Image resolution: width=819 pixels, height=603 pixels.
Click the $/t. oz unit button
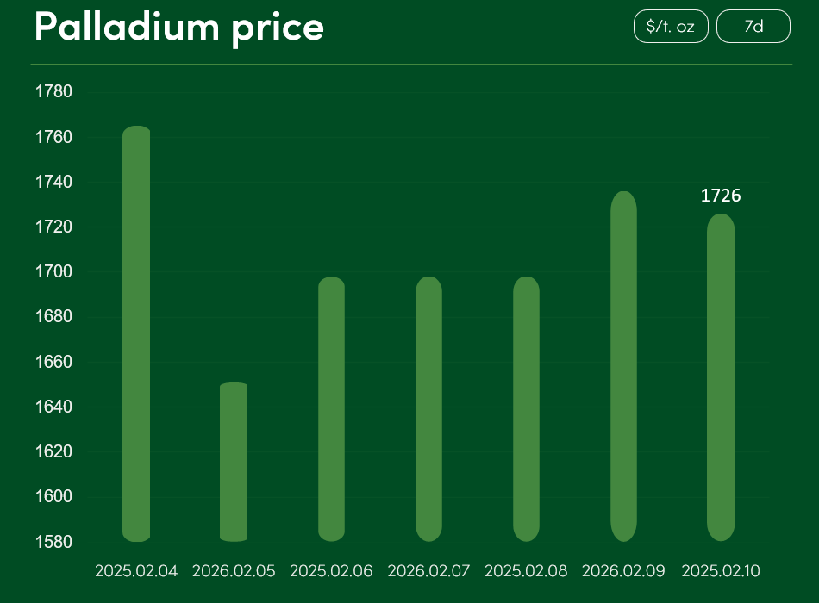click(x=670, y=27)
